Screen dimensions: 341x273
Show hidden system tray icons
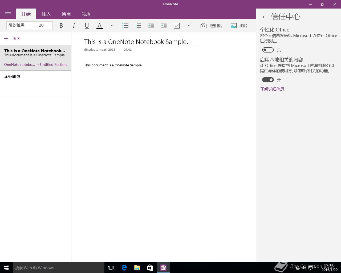(292, 267)
